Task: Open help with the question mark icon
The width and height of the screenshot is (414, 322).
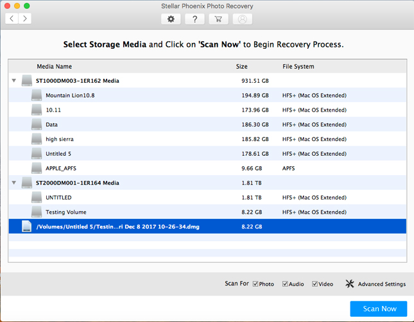Action: [x=194, y=19]
